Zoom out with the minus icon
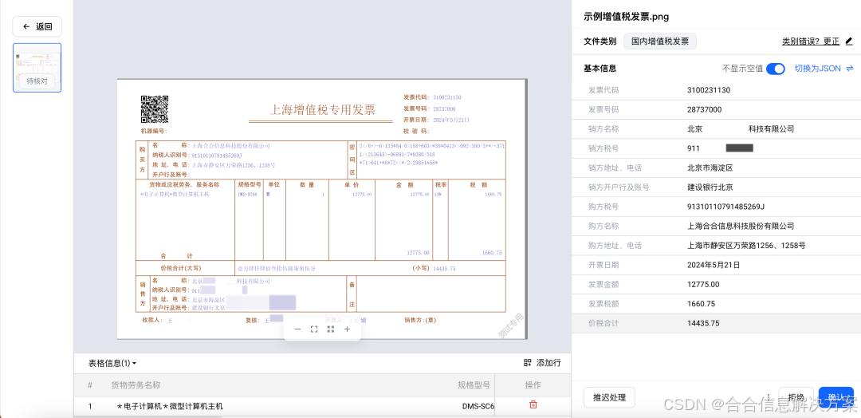 click(x=297, y=329)
